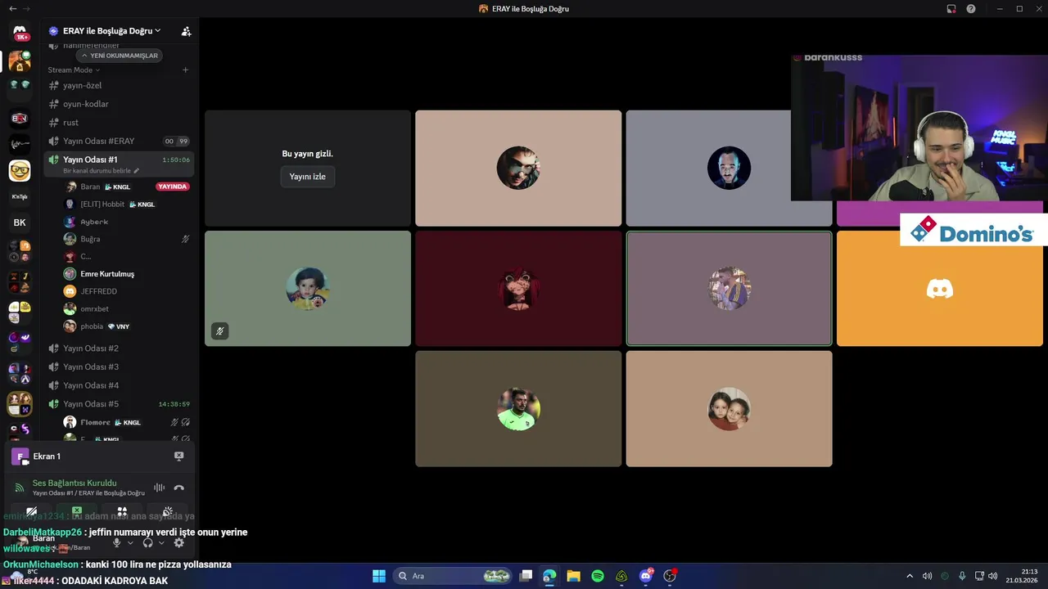
Task: Add a channel with the plus icon
Action: pos(185,70)
